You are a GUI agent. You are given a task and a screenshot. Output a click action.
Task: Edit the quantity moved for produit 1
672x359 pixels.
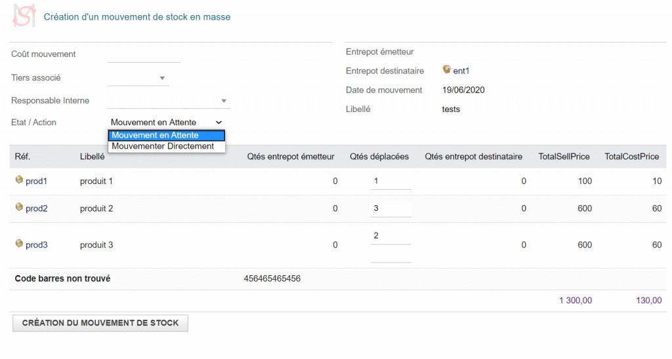click(x=390, y=181)
